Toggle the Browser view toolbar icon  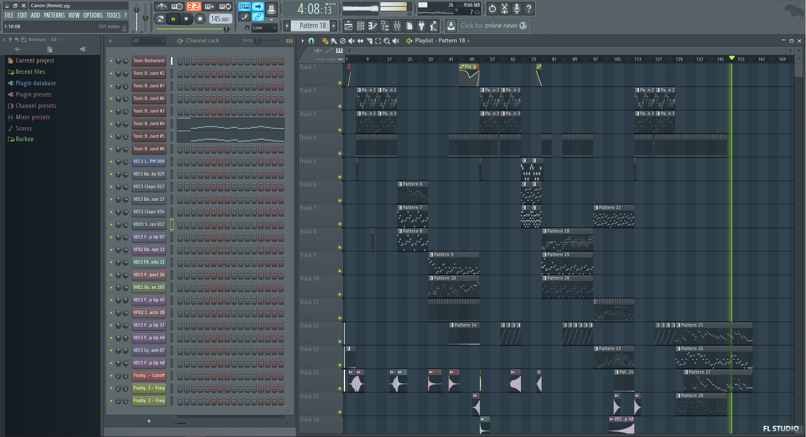click(x=385, y=26)
